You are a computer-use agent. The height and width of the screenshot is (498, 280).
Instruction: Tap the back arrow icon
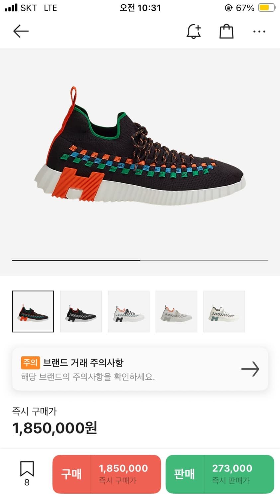pyautogui.click(x=21, y=32)
